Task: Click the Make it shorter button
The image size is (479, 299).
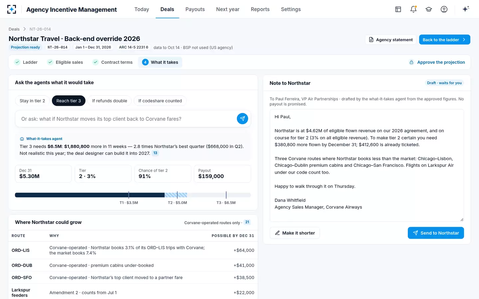Action: tap(295, 233)
